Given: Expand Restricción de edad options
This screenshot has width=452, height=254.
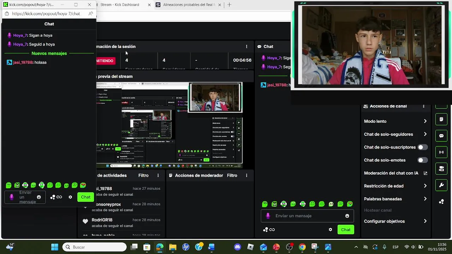Looking at the screenshot, I should (x=425, y=186).
